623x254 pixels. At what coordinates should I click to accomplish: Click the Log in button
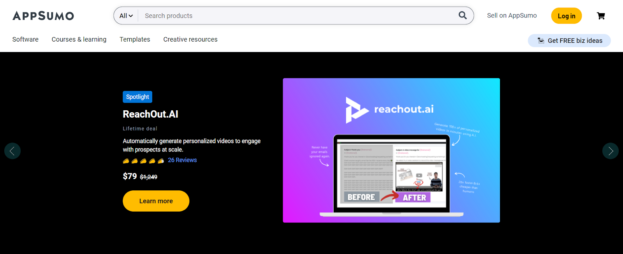[x=567, y=16]
